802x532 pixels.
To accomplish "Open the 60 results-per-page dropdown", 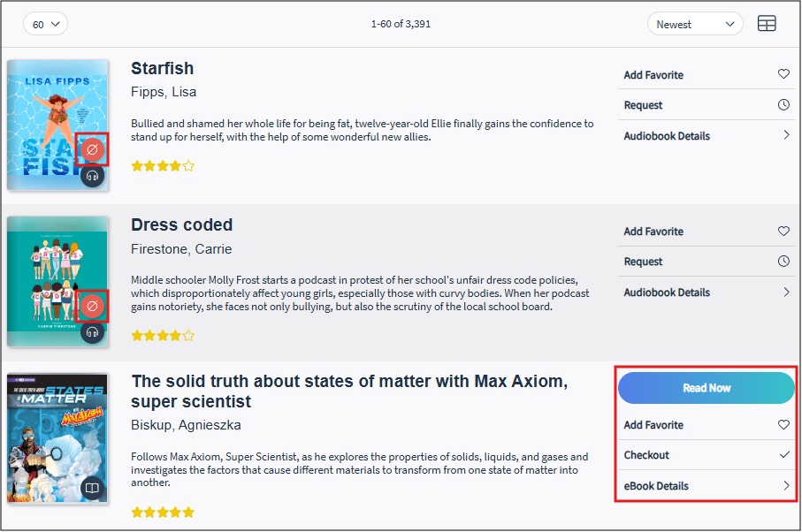I will point(45,24).
